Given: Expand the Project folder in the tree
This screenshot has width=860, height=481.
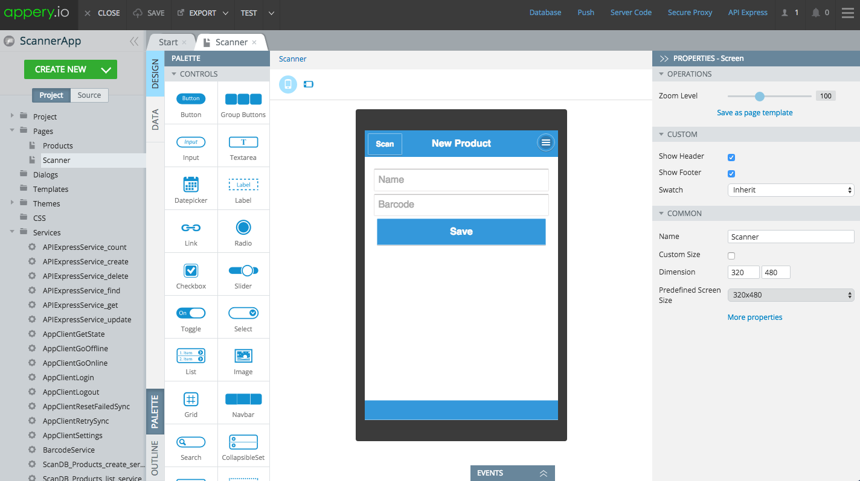Looking at the screenshot, I should 12,116.
